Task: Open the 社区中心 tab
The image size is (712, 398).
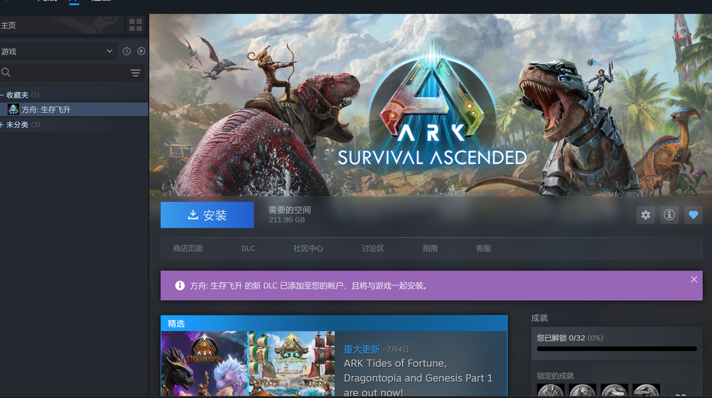Action: click(x=309, y=248)
